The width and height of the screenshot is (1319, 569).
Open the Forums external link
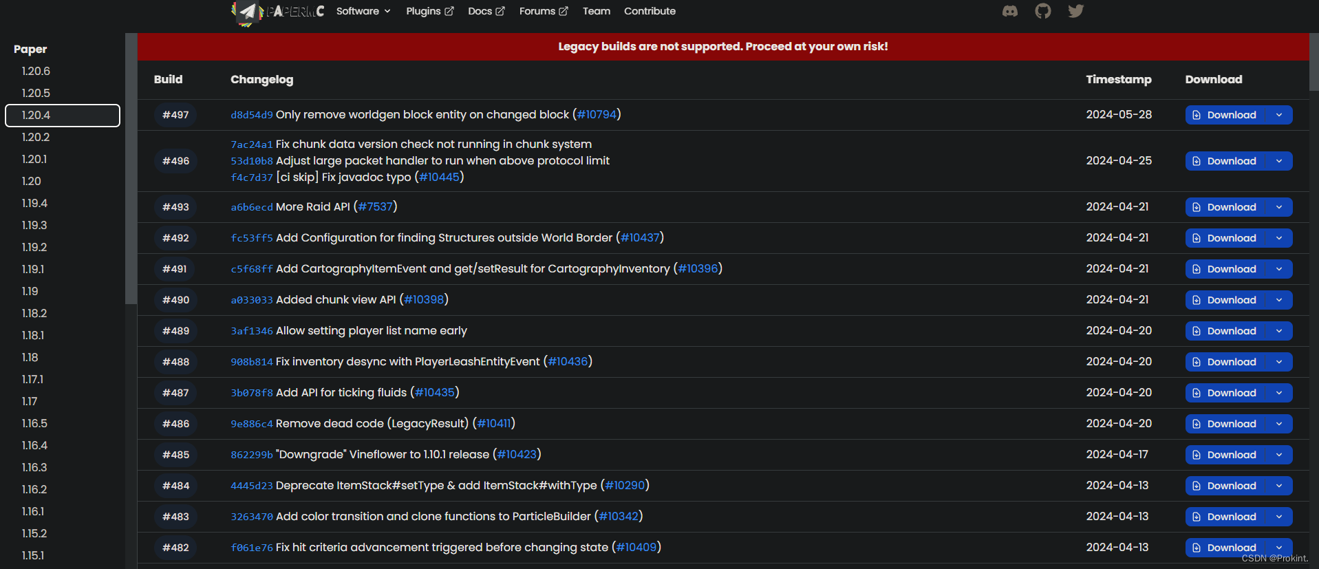544,11
